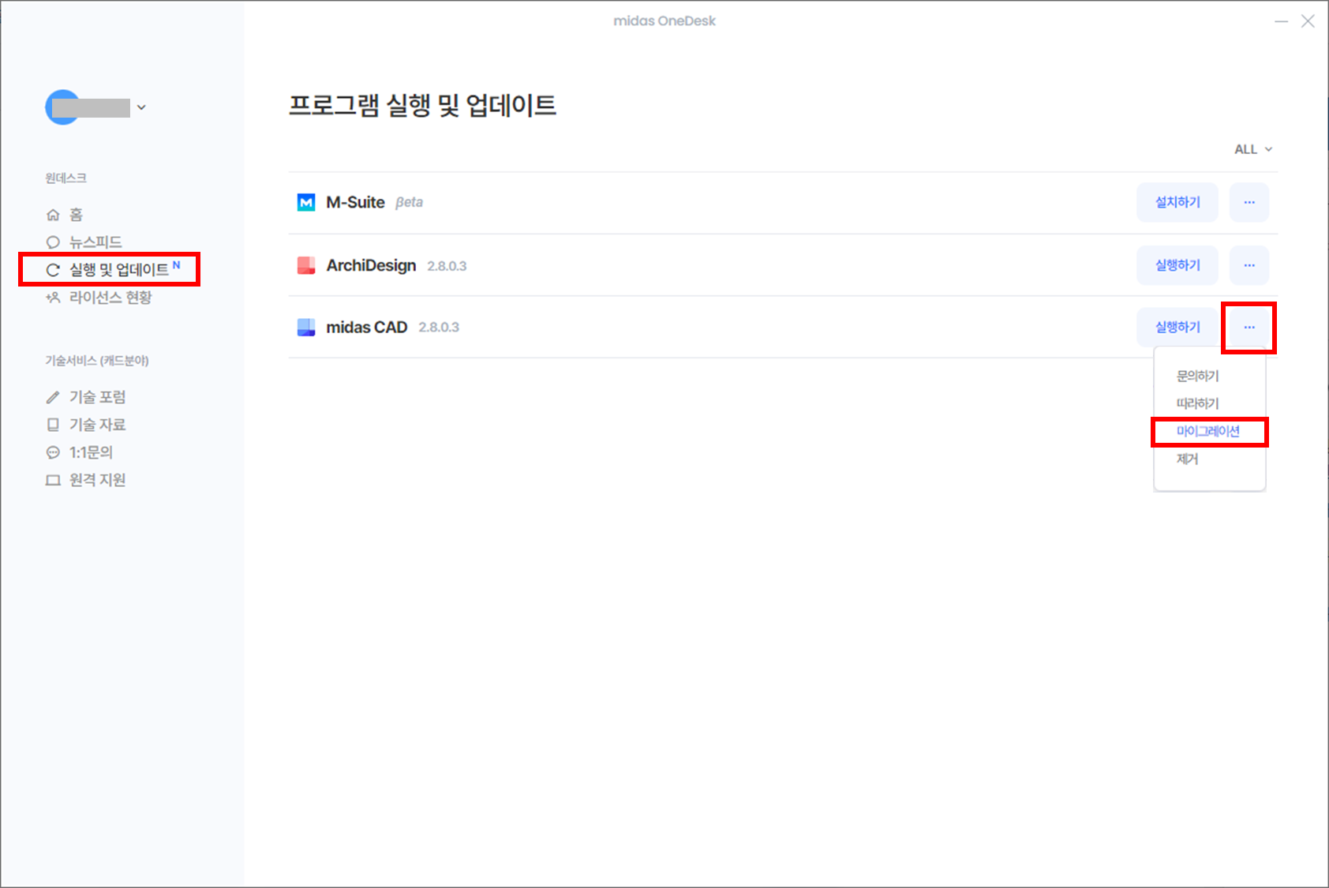Select 마이그레이션 from the context menu
Screen dimensions: 1329x888
coord(1208,431)
